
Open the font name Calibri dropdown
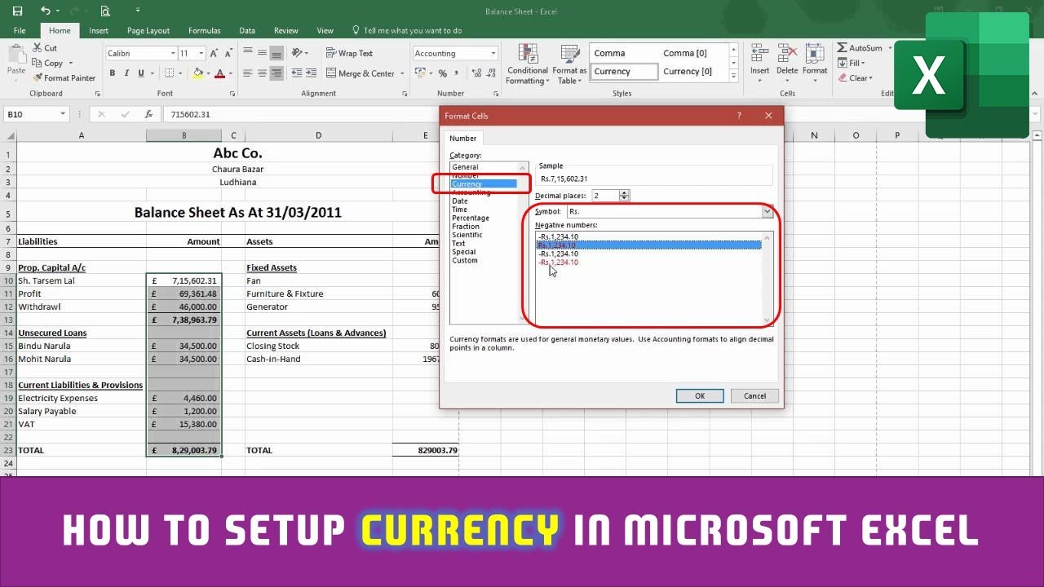click(x=173, y=53)
